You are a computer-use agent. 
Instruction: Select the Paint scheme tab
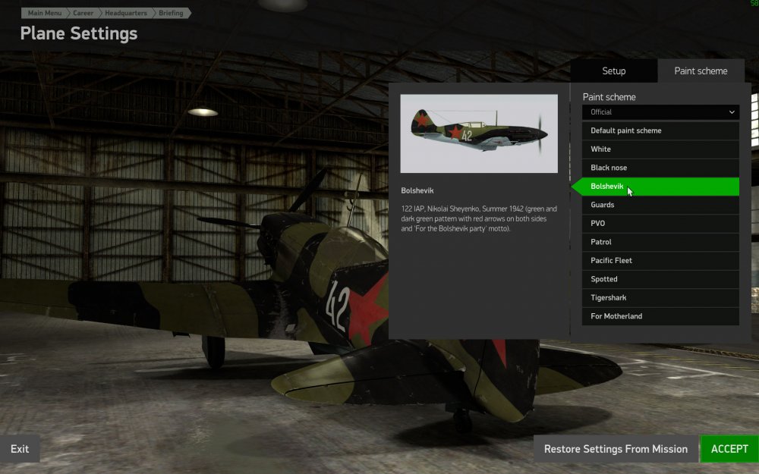point(701,71)
